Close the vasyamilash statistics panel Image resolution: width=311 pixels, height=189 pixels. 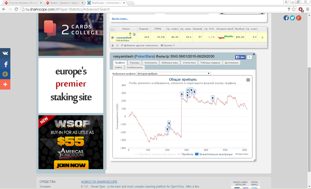coord(254,54)
